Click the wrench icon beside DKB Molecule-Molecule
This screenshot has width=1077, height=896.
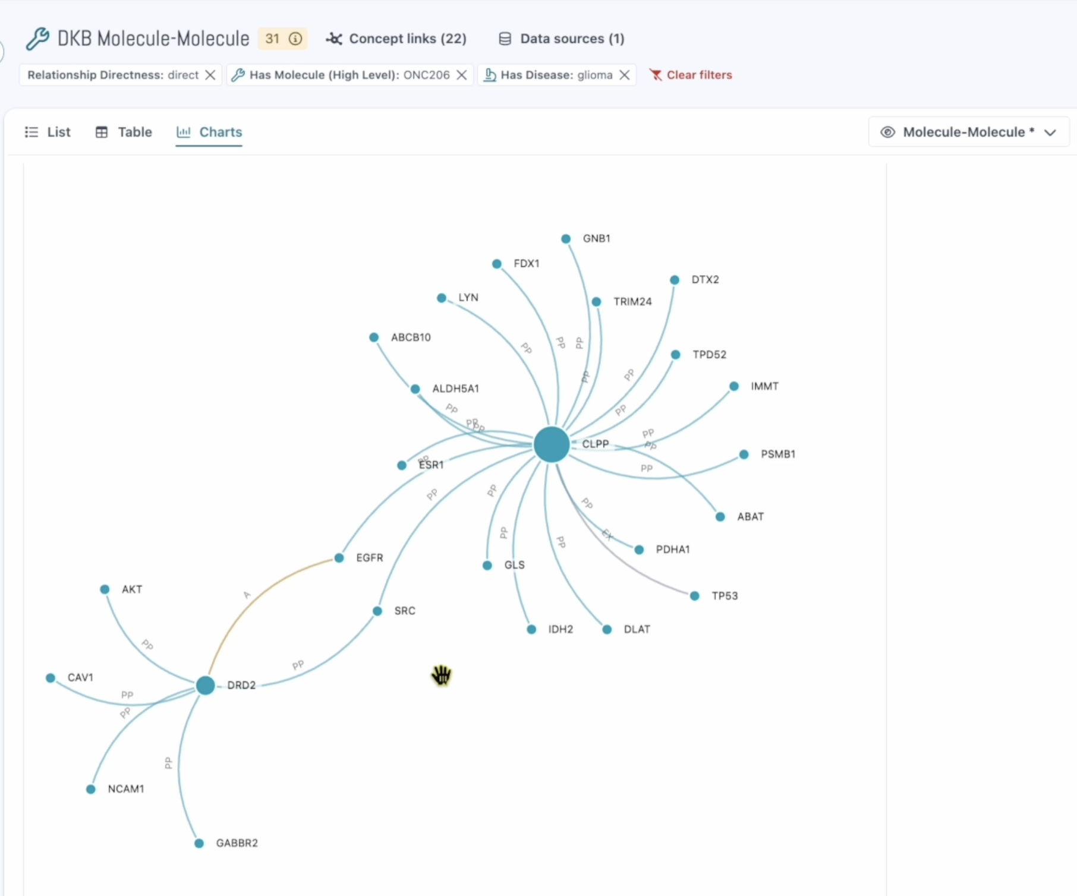pyautogui.click(x=37, y=39)
